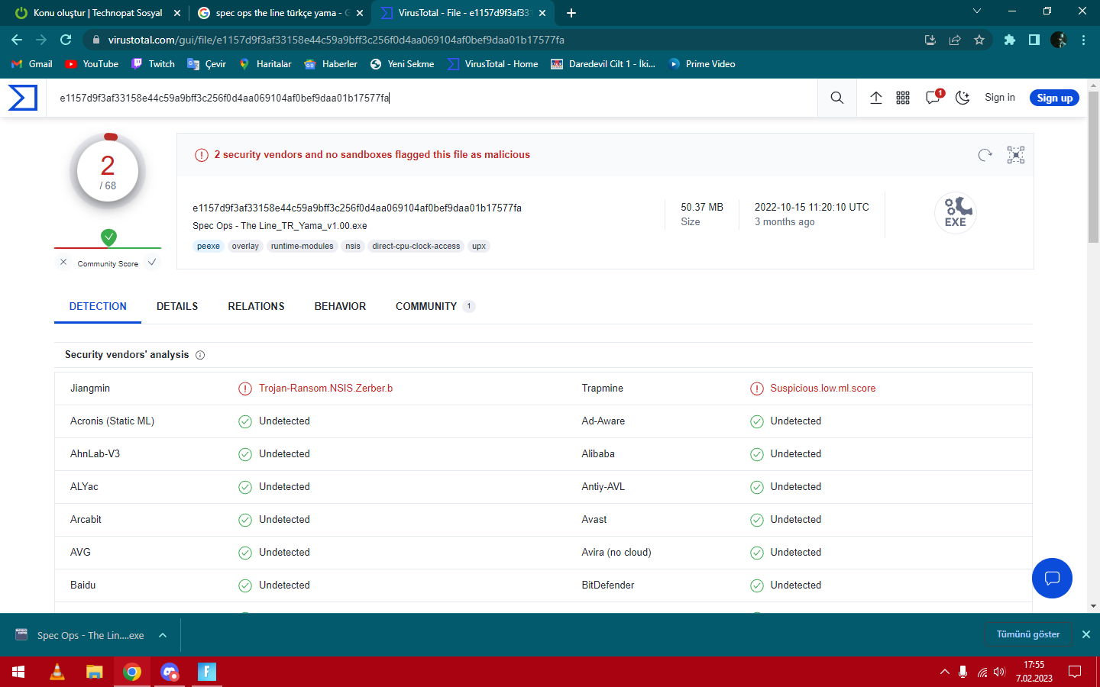This screenshot has height=687, width=1100.
Task: Click the page vertical scrollbar
Action: (1093, 168)
